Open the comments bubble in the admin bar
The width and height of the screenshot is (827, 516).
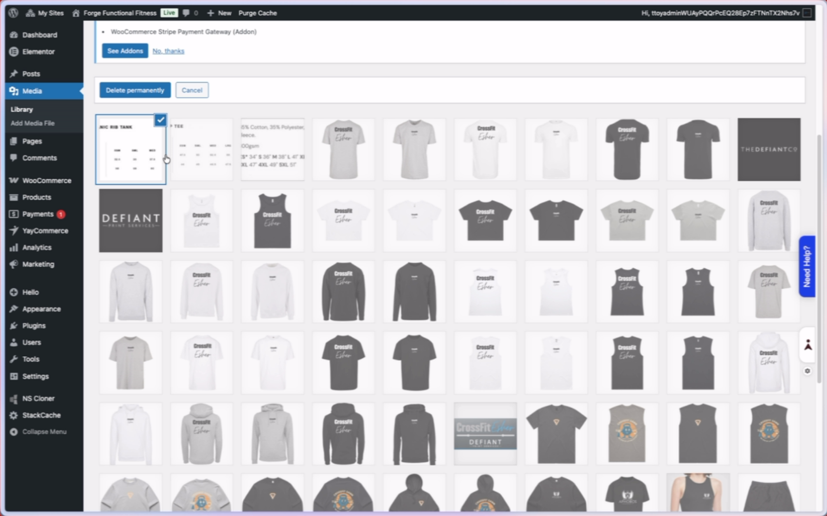point(190,13)
